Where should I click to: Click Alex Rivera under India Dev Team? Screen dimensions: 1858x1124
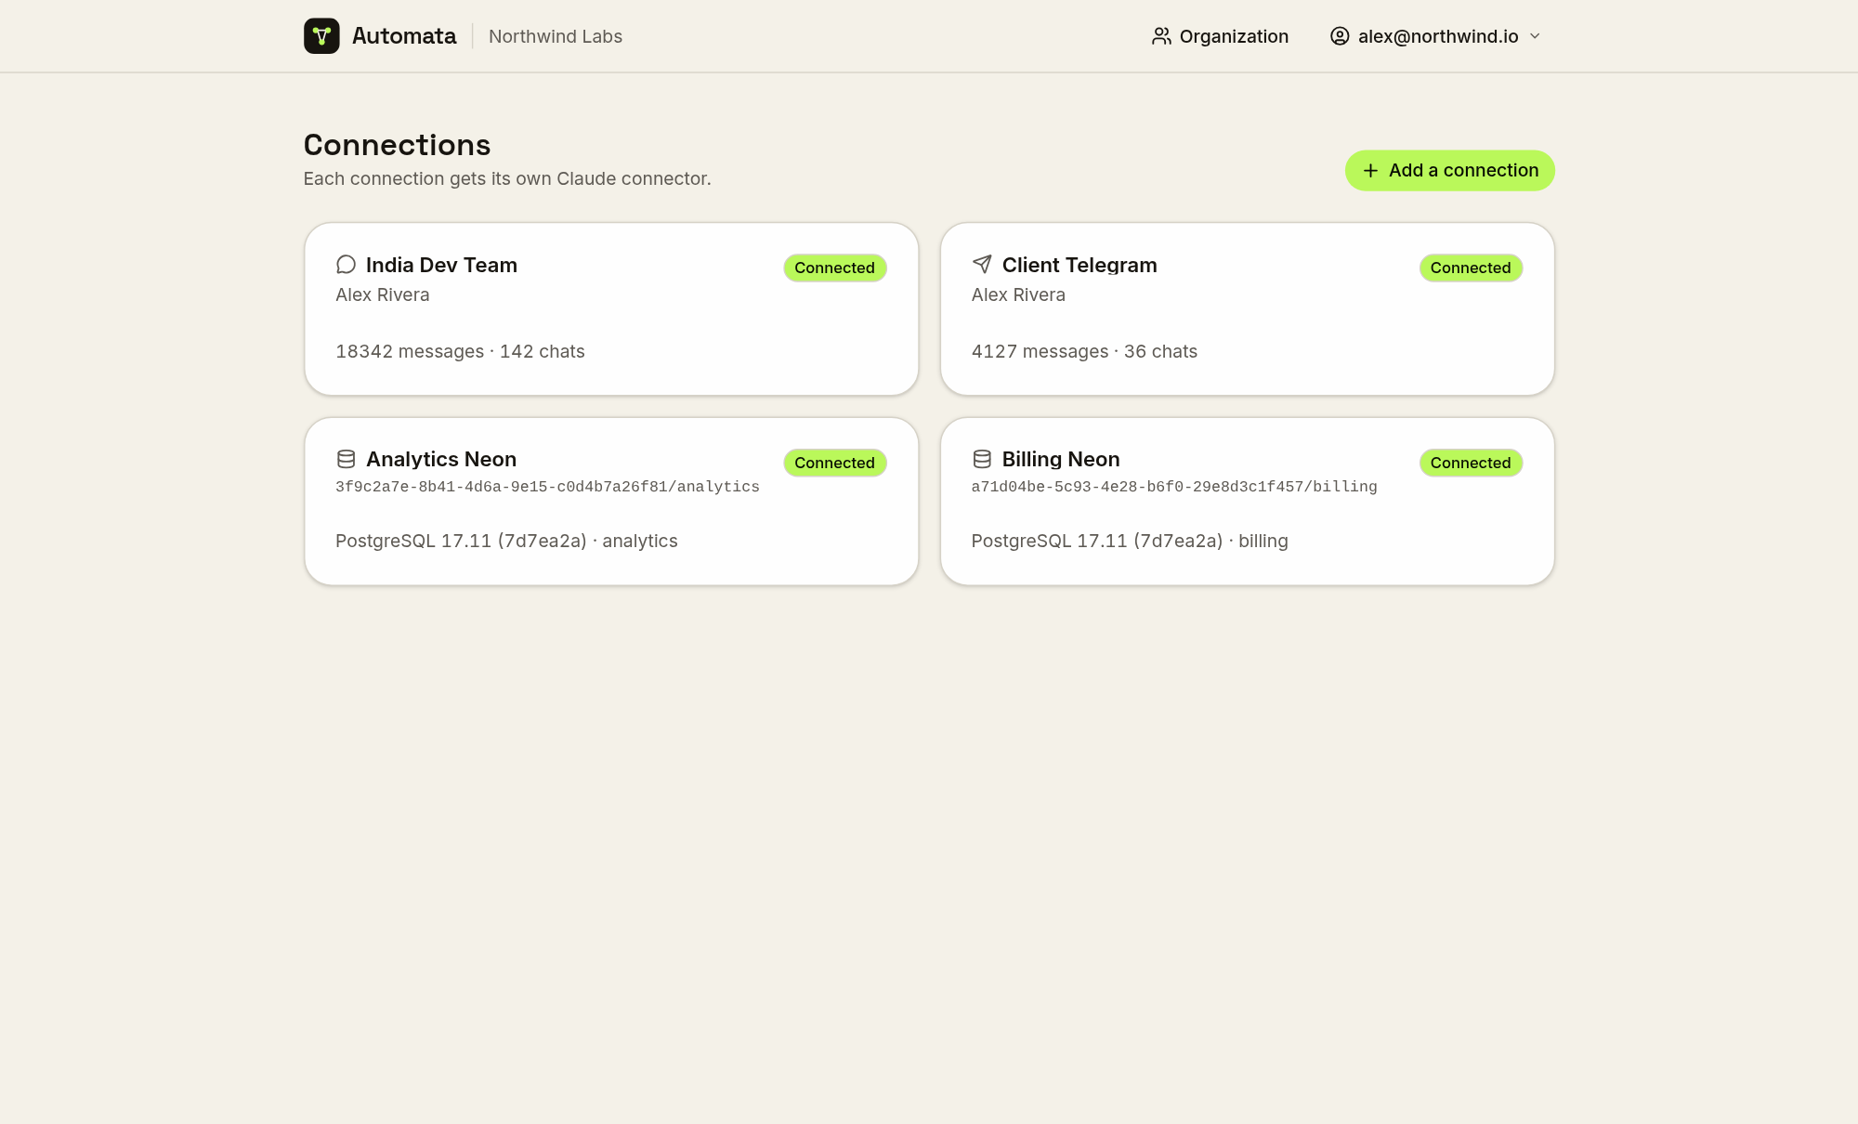tap(382, 294)
